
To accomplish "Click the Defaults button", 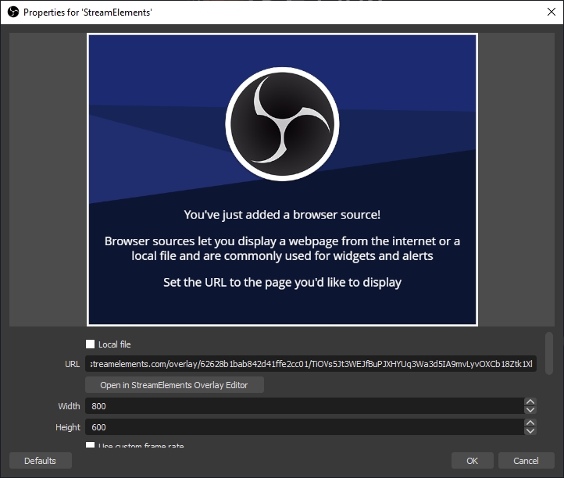I will pyautogui.click(x=41, y=461).
